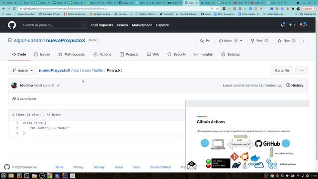The height and width of the screenshot is (179, 318).
Task: Open the notifications bell icon
Action: click(283, 25)
